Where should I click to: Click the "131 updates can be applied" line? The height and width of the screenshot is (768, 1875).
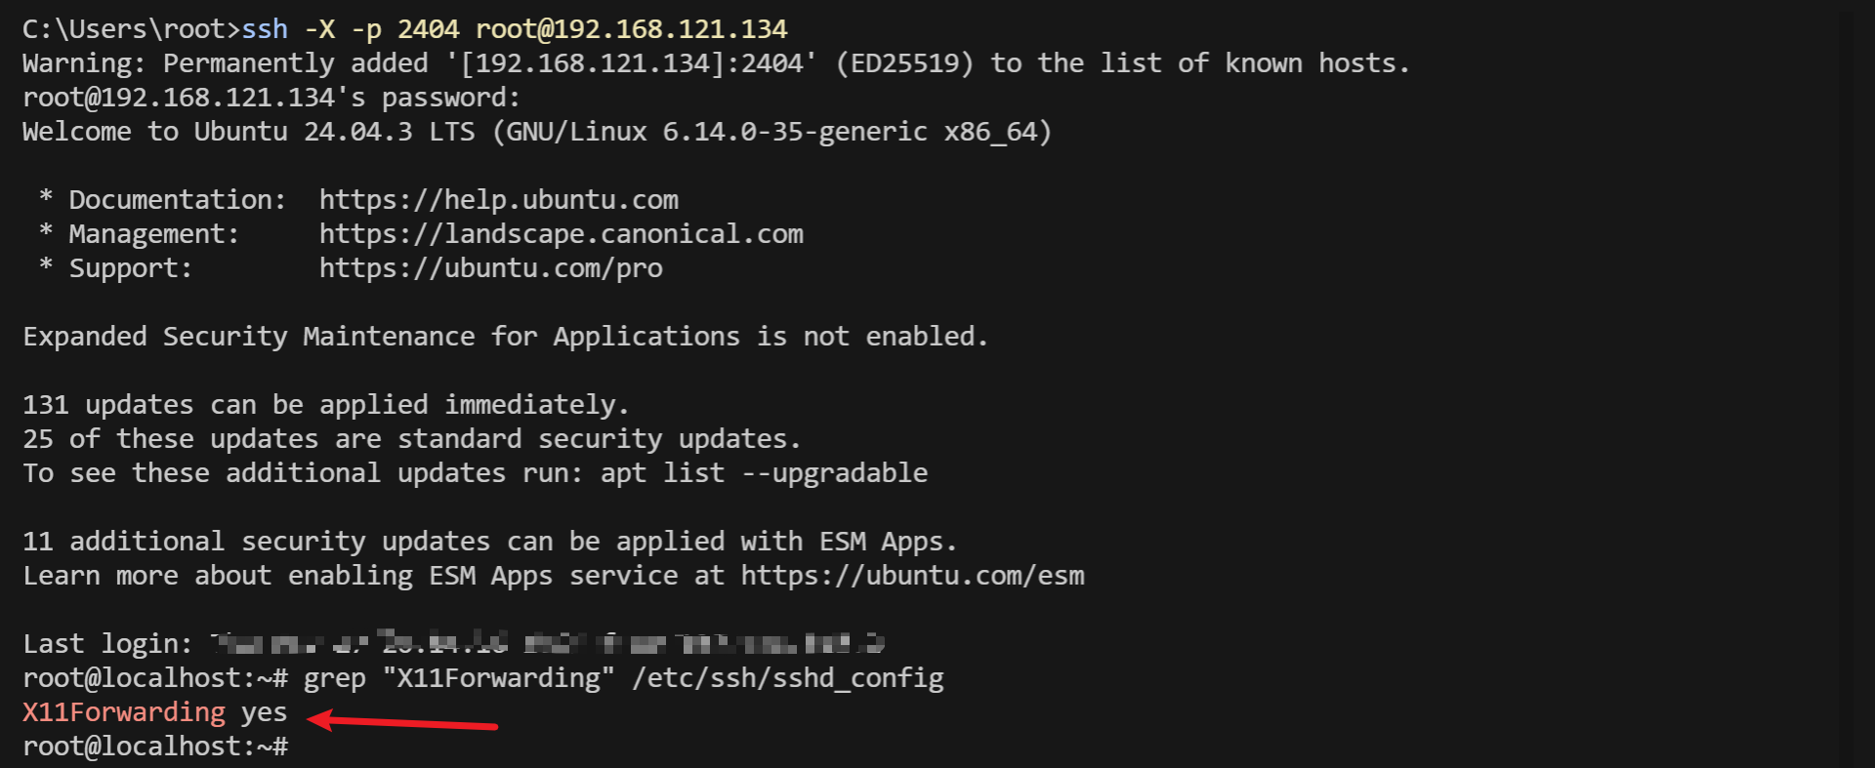[325, 405]
